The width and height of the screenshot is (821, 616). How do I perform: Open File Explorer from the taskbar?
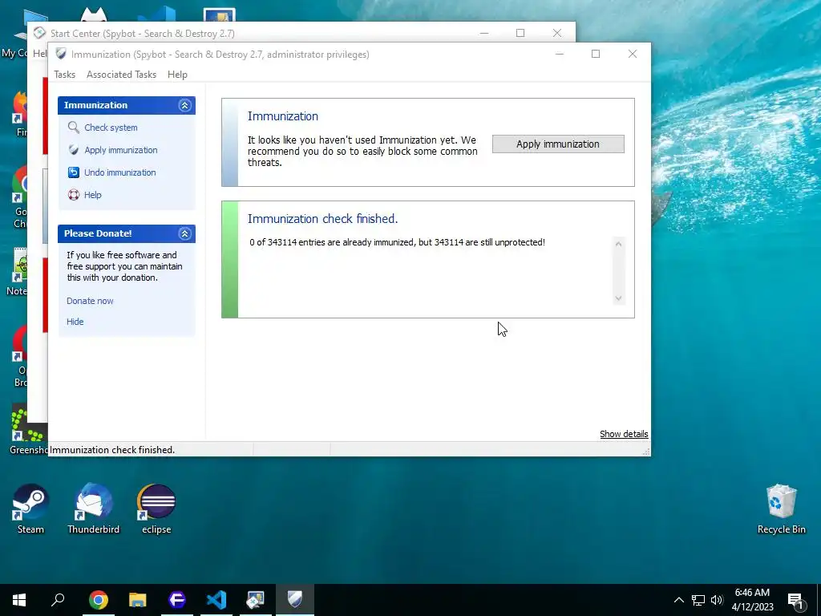tap(138, 600)
